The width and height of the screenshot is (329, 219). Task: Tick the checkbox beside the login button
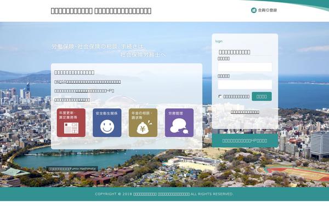point(220,96)
